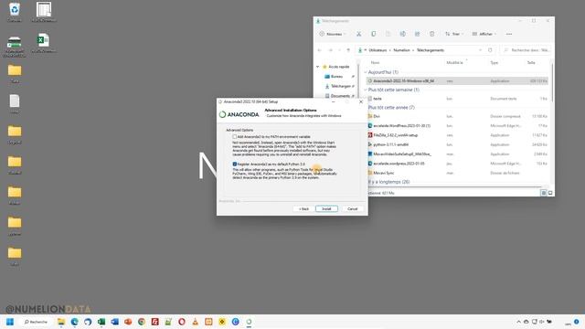Click Numelion in the address breadcrumb

pyautogui.click(x=401, y=50)
